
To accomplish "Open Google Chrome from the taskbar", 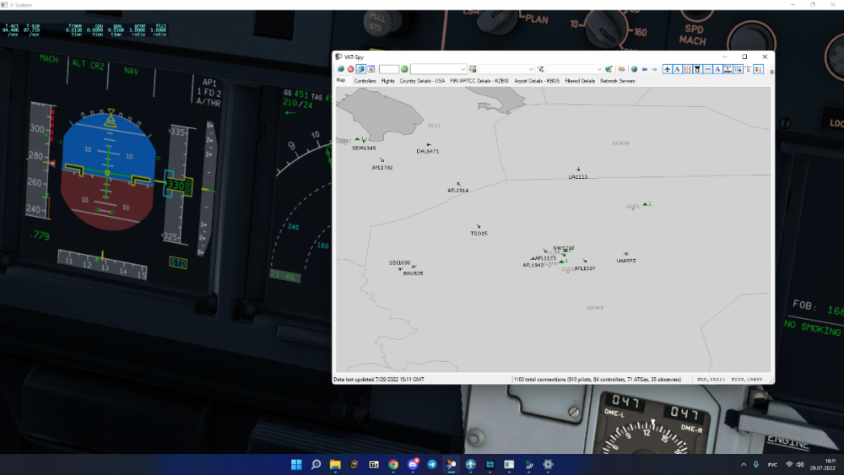I will 393,465.
